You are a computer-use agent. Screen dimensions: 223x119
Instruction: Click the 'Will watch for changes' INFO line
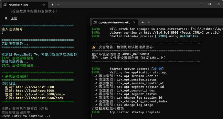point(157,29)
